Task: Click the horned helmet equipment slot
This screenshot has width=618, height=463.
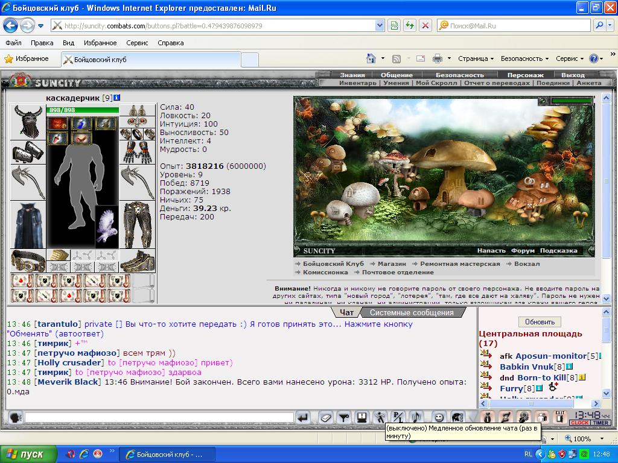Action: (x=28, y=122)
